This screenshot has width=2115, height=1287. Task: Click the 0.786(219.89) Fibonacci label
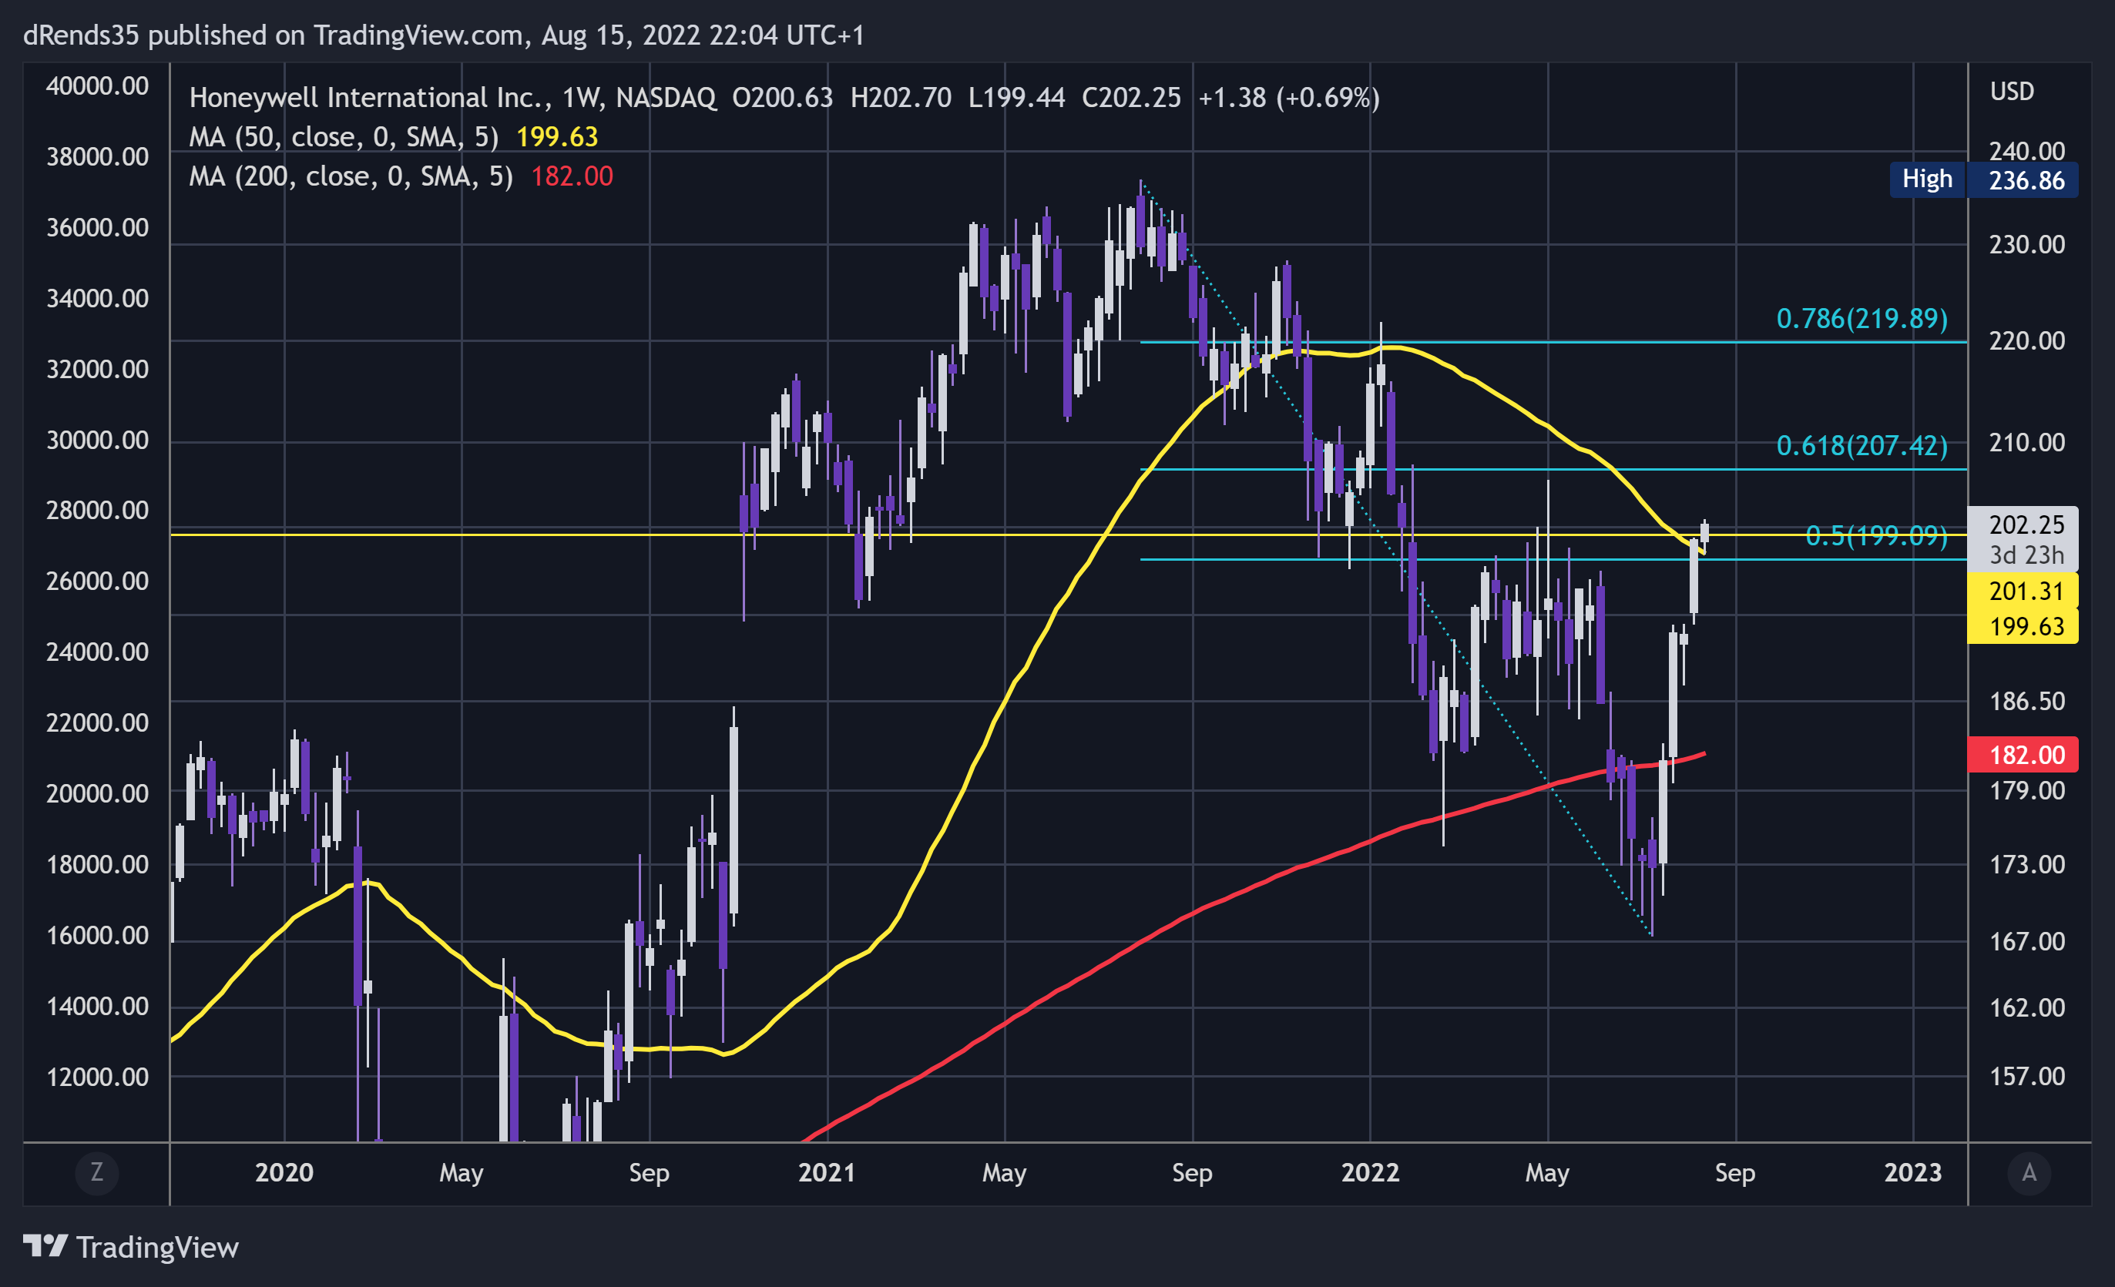(1862, 318)
